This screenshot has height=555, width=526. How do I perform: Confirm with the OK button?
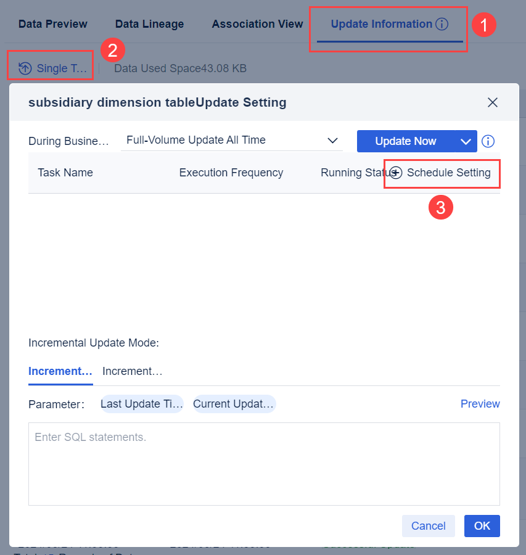point(482,526)
